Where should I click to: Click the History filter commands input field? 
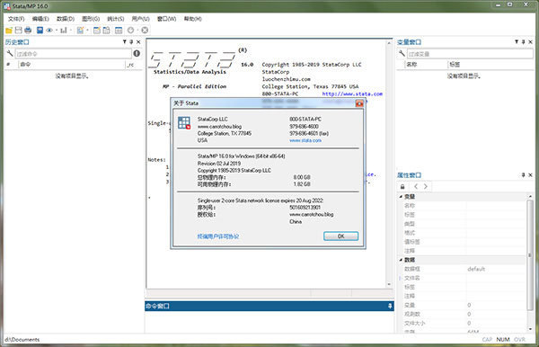[74, 54]
